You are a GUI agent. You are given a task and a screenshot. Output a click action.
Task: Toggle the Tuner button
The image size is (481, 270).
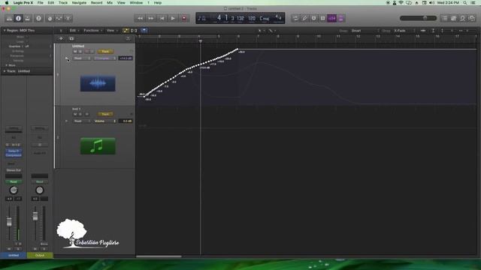pos(304,18)
